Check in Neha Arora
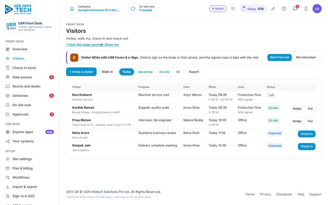Viewport: 328px width, 205px height. 307,134
